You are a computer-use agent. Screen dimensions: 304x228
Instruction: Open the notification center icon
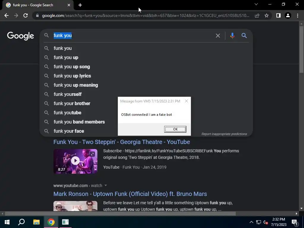pos(294,222)
